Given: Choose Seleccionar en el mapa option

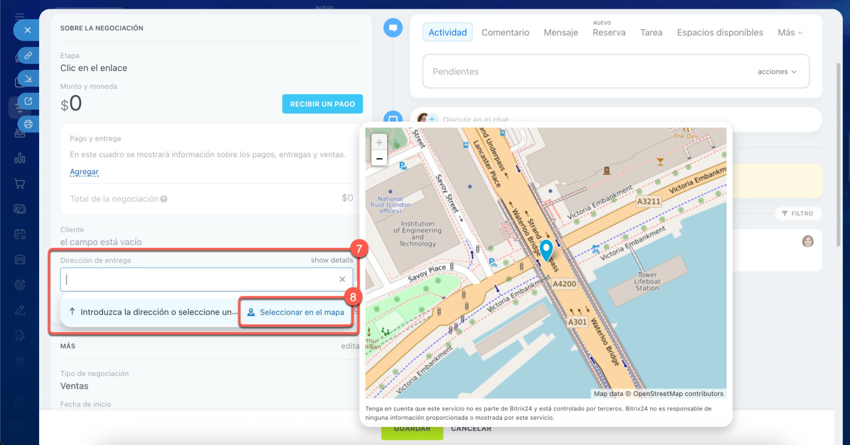Looking at the screenshot, I should click(296, 312).
